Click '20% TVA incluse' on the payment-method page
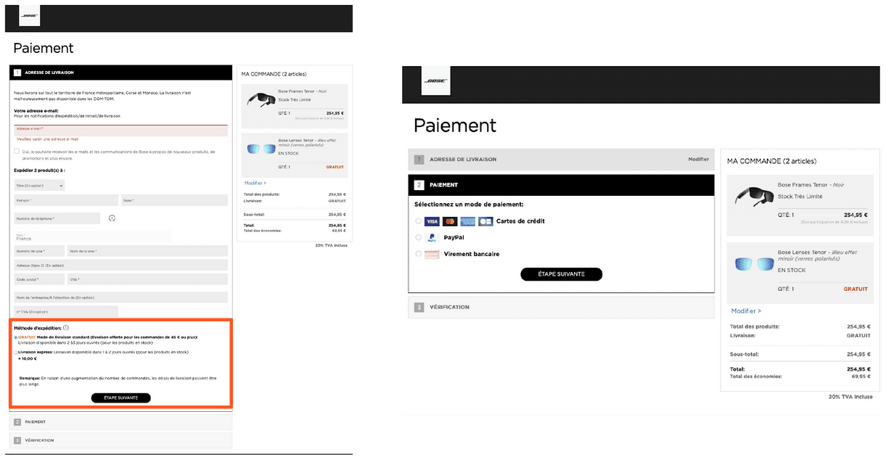This screenshot has width=886, height=457. click(x=850, y=397)
